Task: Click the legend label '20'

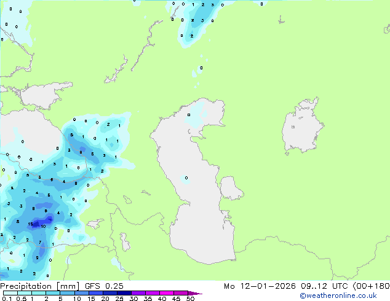Action: click(105, 299)
